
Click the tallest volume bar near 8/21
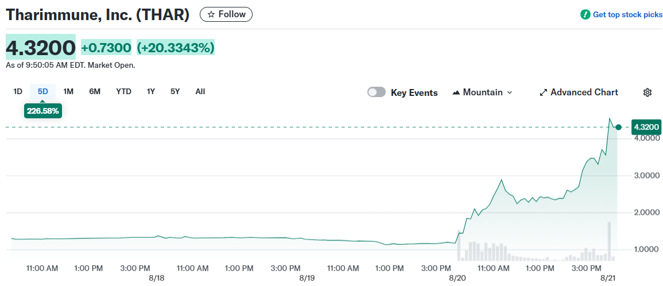pos(609,241)
